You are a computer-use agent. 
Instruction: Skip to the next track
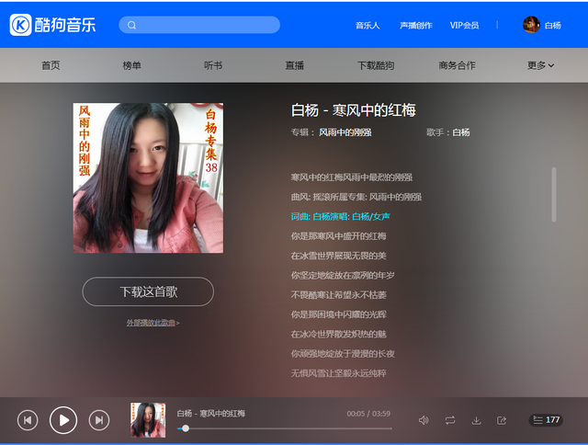click(99, 420)
